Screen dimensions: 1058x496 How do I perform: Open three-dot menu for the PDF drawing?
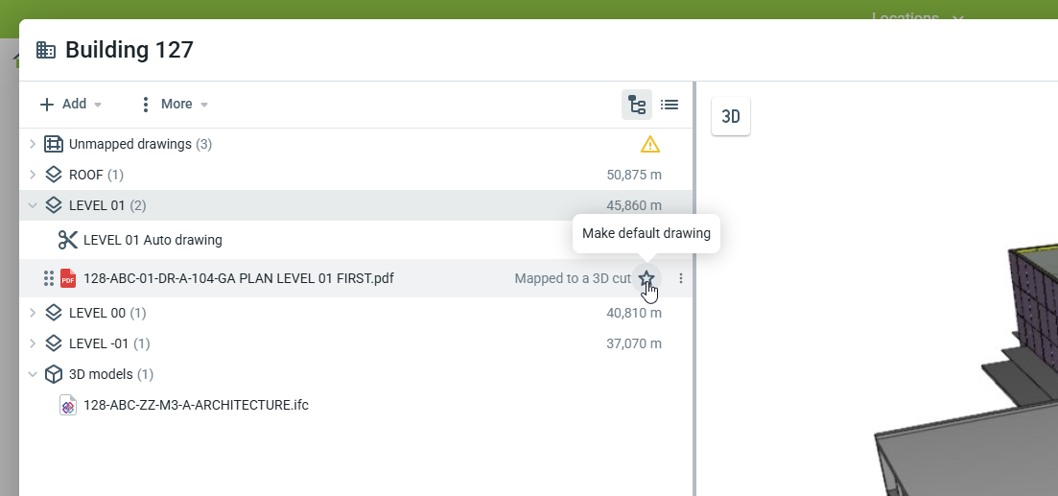[x=681, y=278]
